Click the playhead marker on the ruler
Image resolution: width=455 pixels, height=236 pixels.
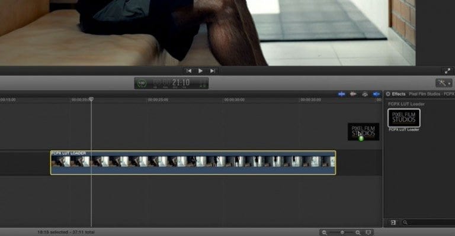click(x=91, y=99)
